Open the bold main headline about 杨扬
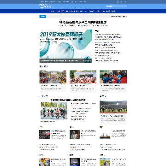 tap(83, 22)
